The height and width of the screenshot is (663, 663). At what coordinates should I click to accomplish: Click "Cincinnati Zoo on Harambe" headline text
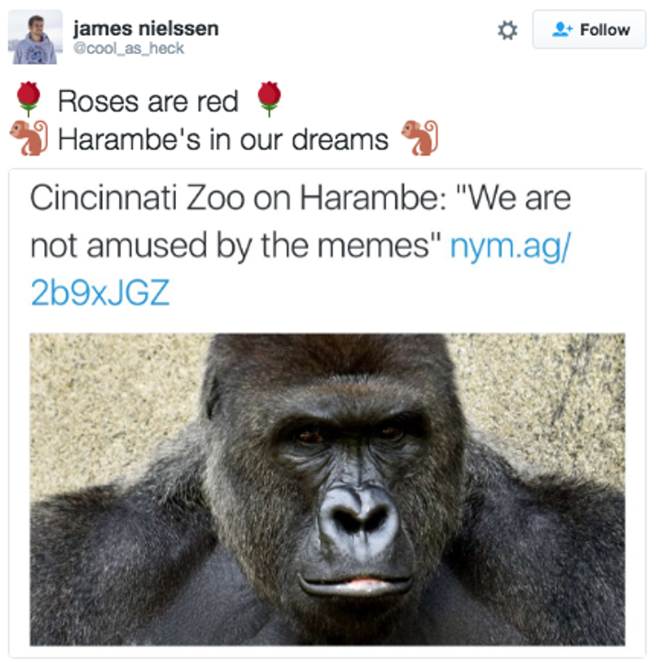point(238,198)
